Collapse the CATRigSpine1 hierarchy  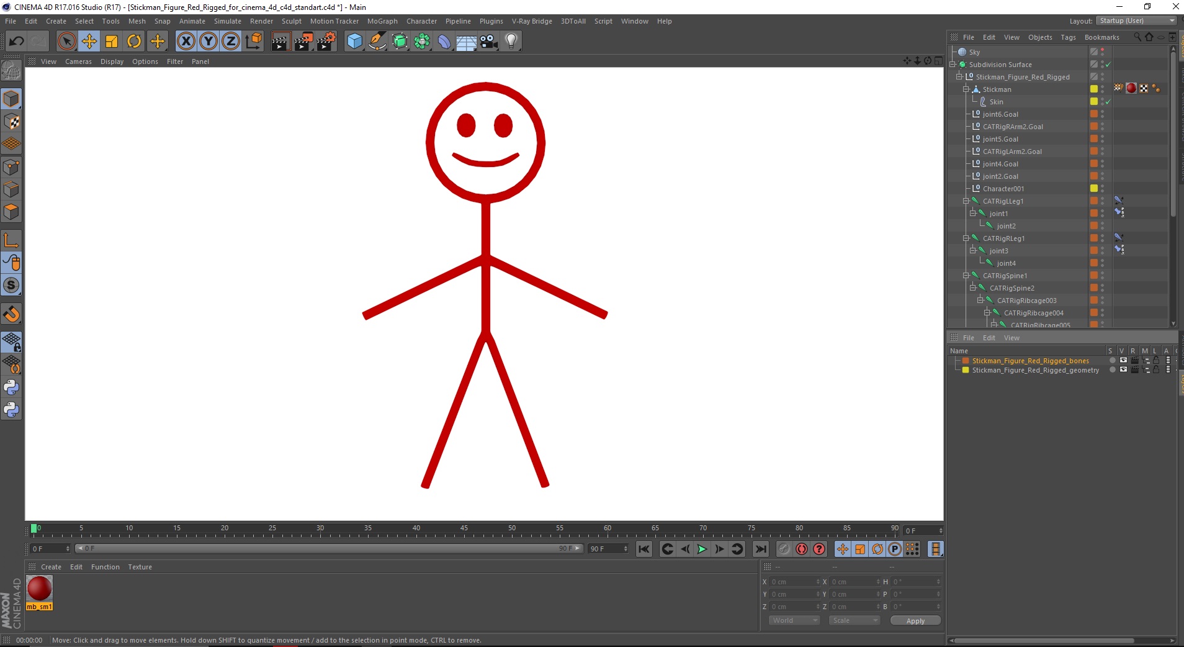point(966,275)
